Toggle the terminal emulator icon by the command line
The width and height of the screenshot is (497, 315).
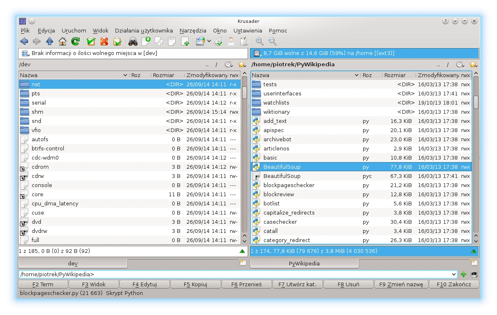(x=474, y=274)
